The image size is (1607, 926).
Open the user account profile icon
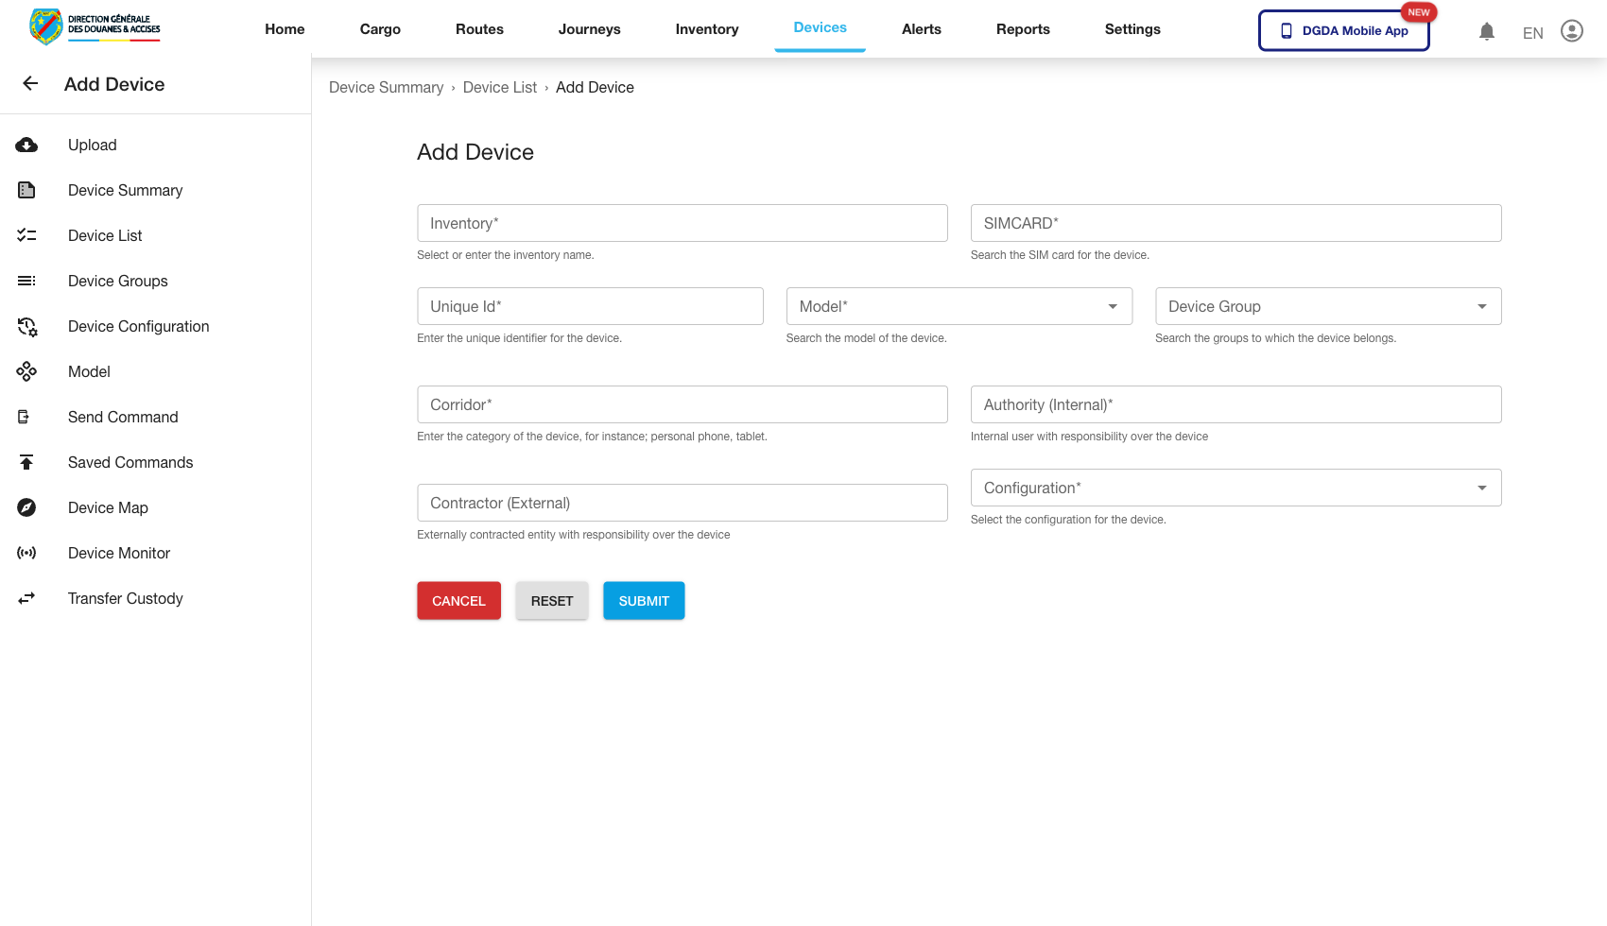click(1571, 31)
